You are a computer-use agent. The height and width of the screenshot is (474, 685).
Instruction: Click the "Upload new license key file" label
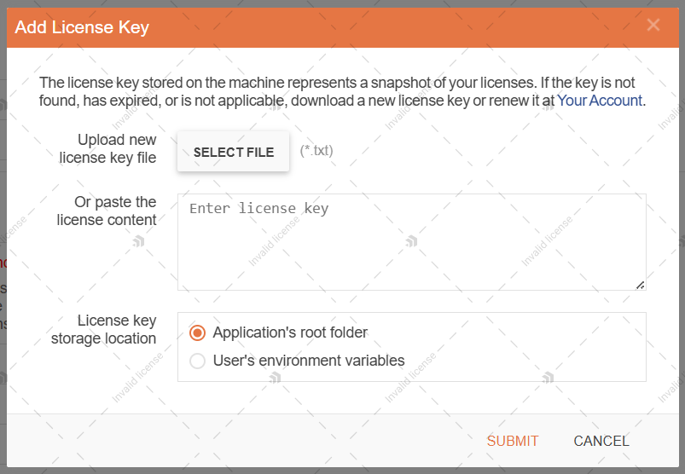[108, 148]
